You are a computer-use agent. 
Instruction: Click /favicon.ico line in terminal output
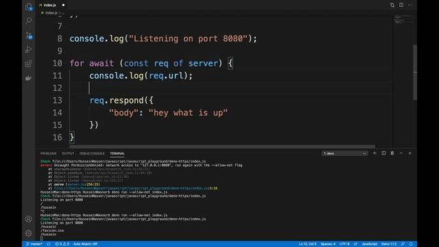pyautogui.click(x=52, y=231)
